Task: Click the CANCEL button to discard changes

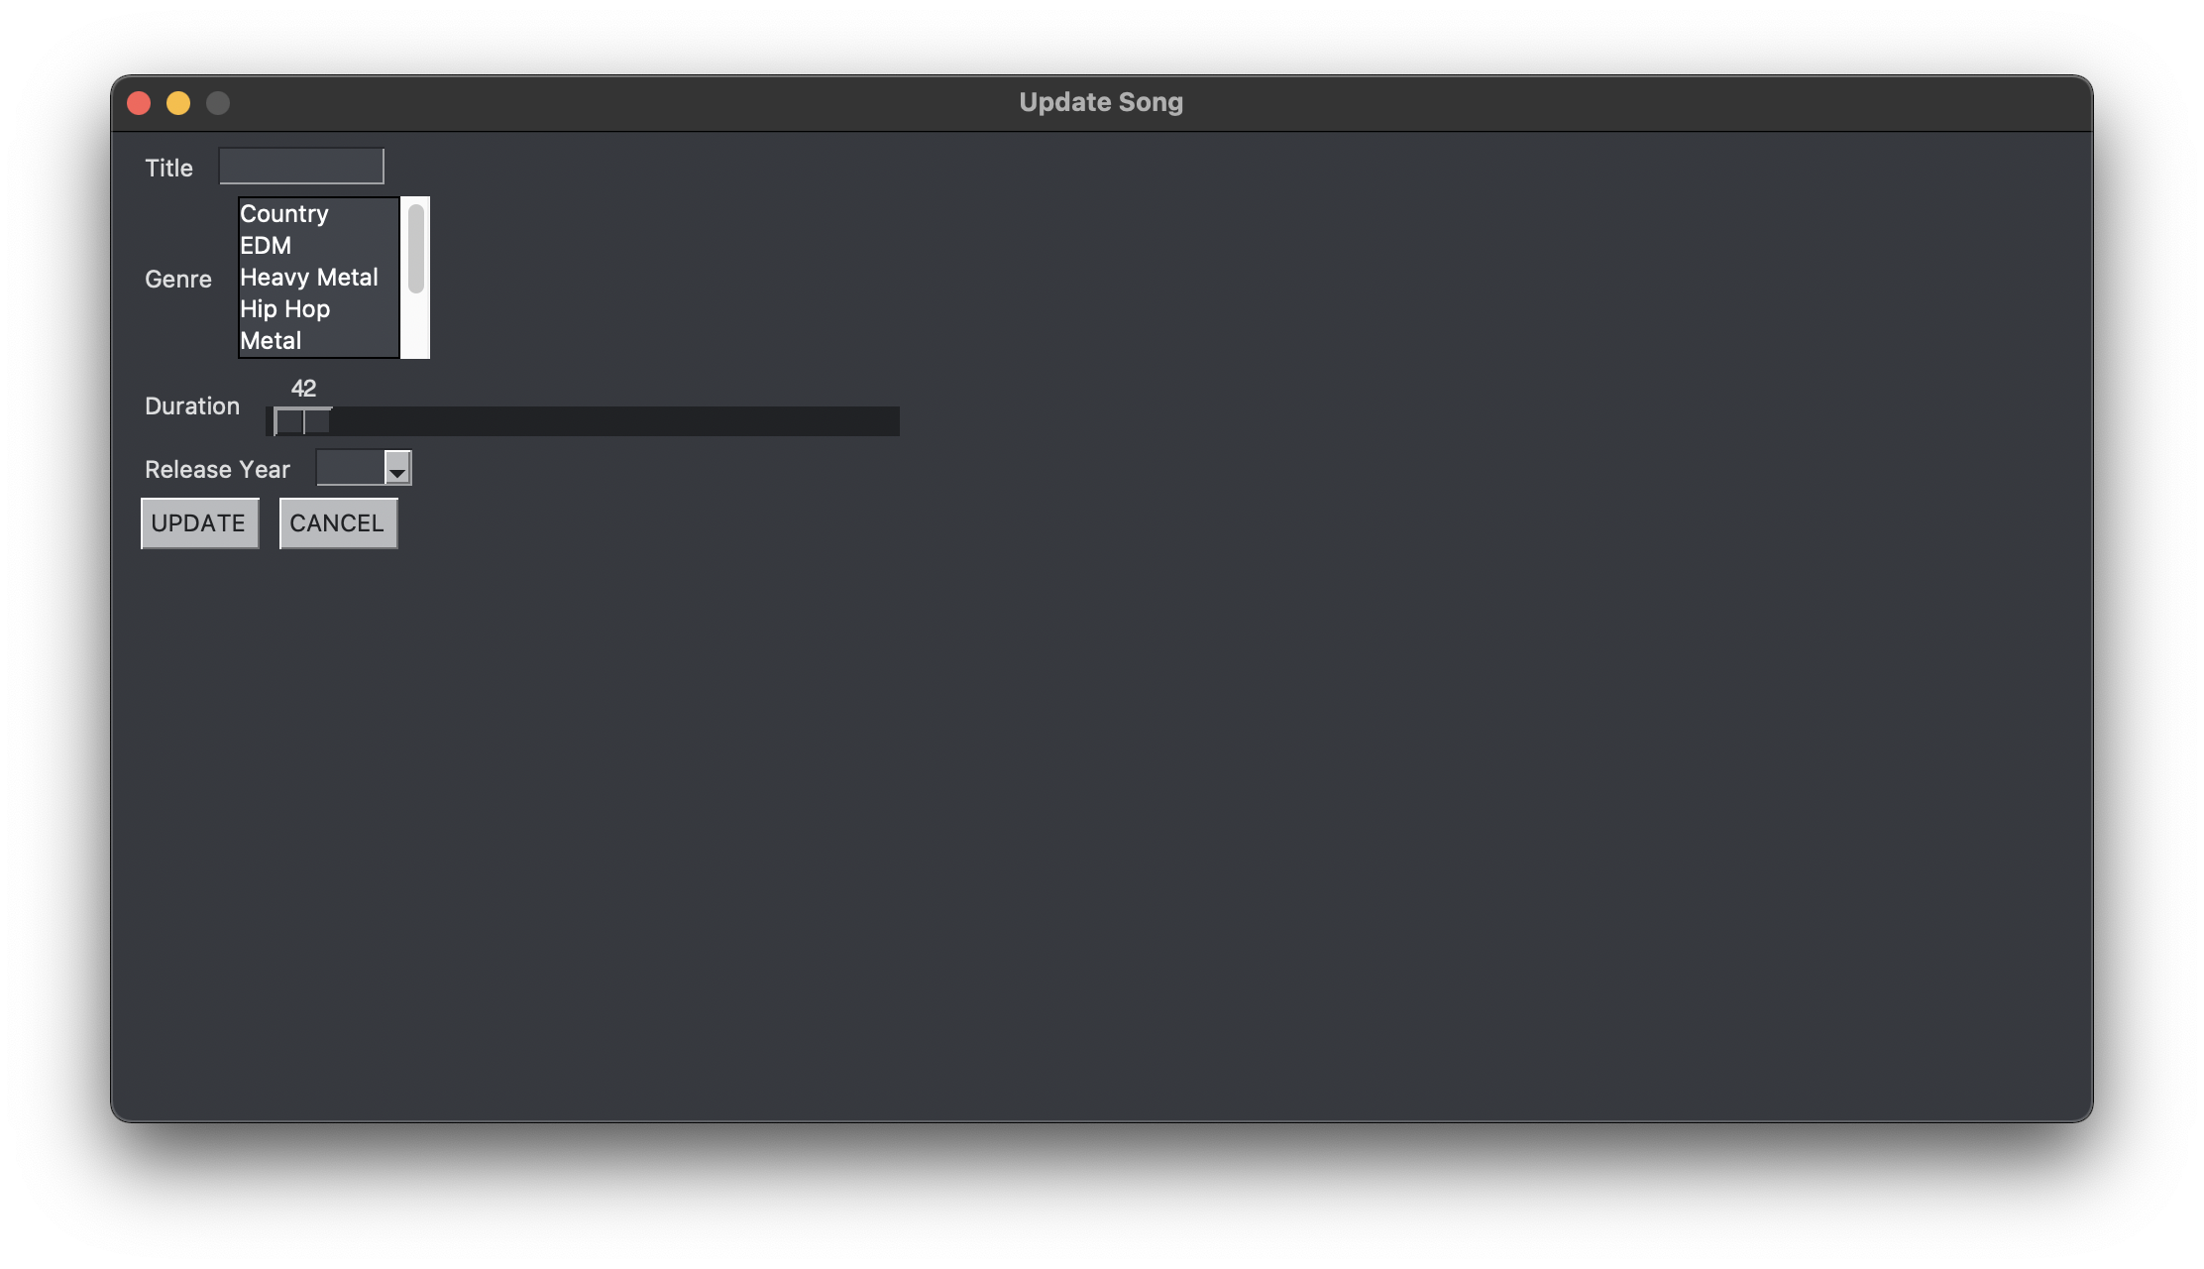Action: (x=336, y=520)
